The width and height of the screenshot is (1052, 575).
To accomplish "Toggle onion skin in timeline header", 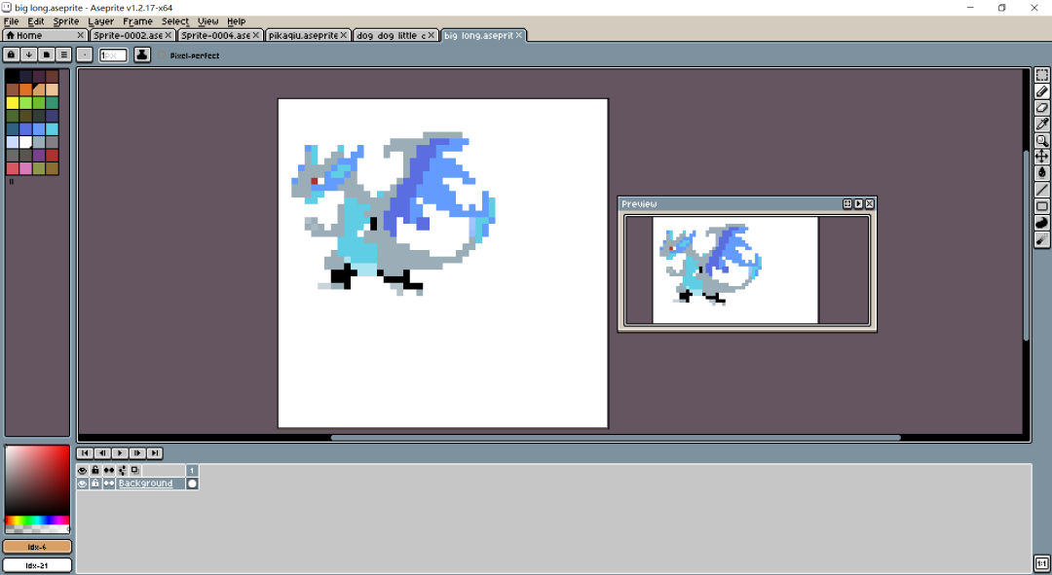I will click(134, 471).
